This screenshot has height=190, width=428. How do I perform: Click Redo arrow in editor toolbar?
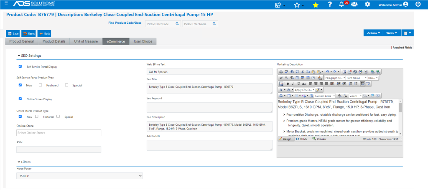(x=335, y=72)
